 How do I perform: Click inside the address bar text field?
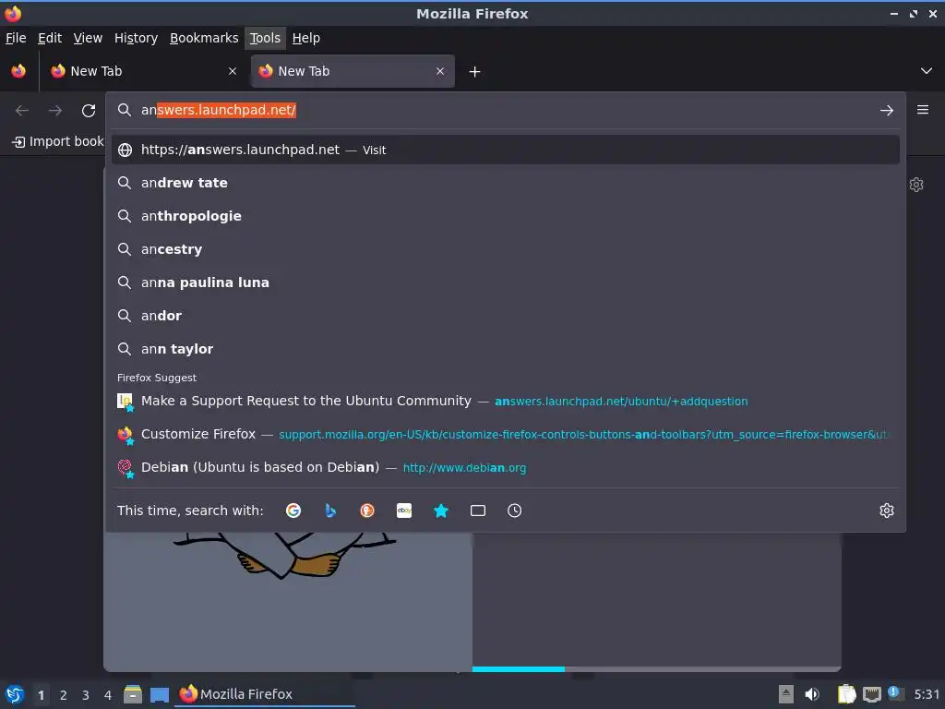pos(507,111)
